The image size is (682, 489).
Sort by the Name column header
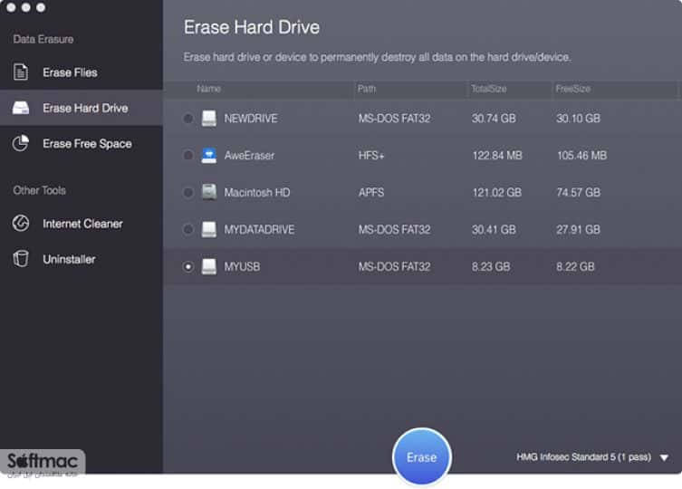(209, 89)
